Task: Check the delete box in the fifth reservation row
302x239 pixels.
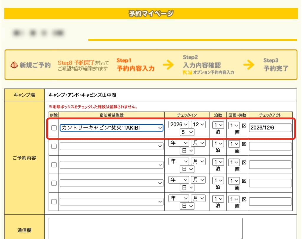Action: [x=54, y=202]
